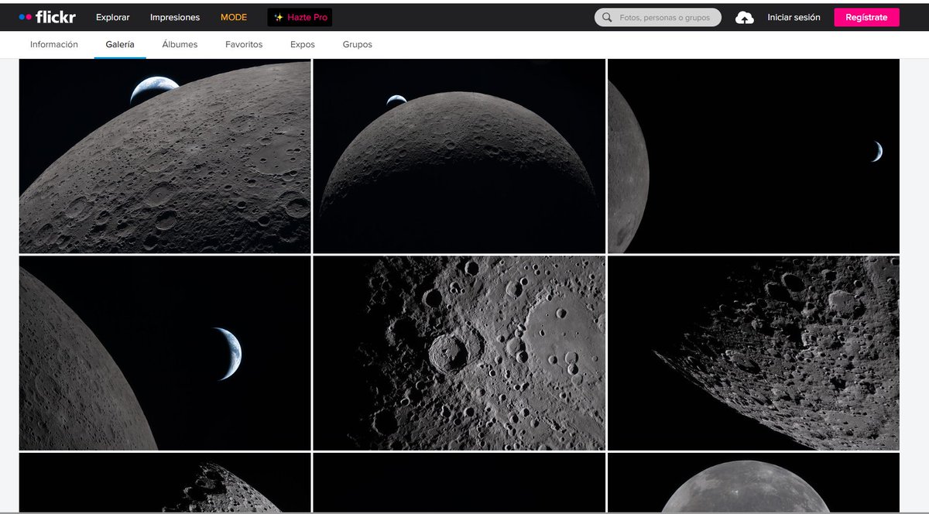Open the MODE link
Screen dimensions: 929x514
pyautogui.click(x=234, y=17)
